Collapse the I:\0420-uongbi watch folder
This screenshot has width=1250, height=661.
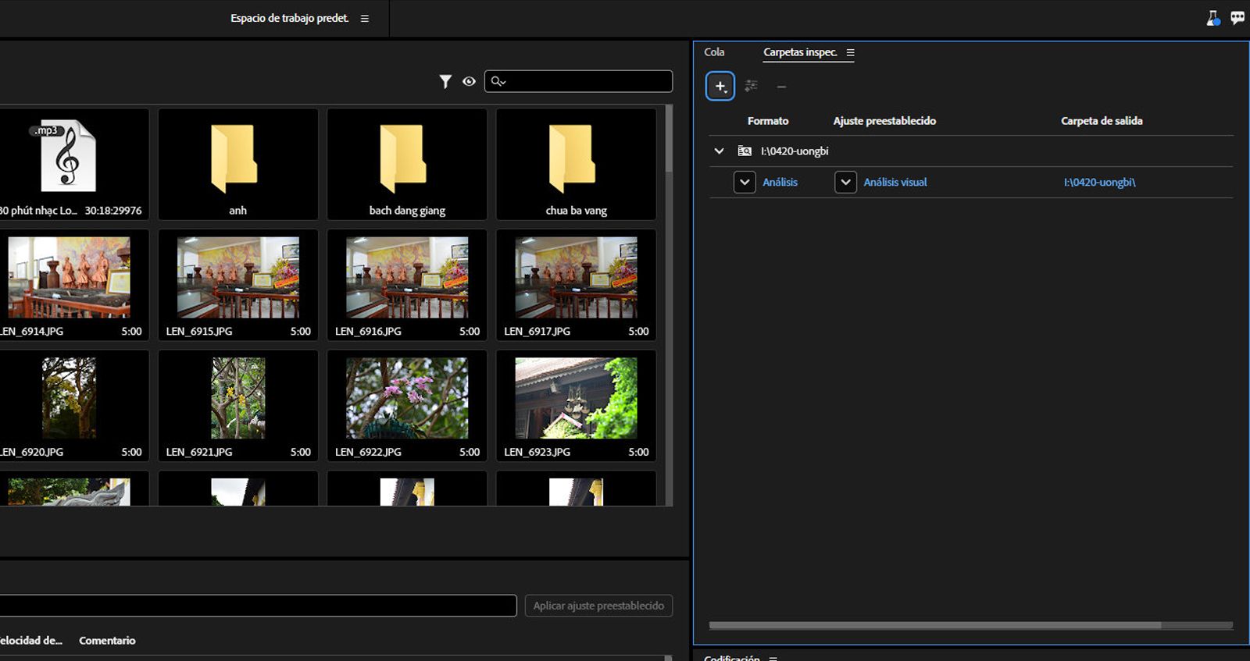719,151
